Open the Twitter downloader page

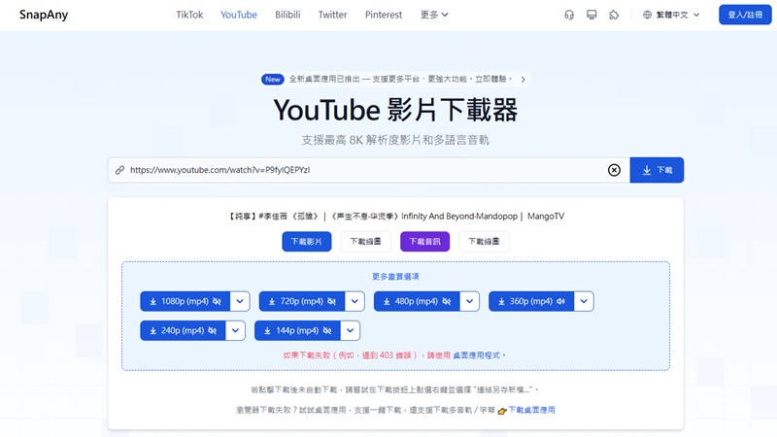pyautogui.click(x=332, y=15)
